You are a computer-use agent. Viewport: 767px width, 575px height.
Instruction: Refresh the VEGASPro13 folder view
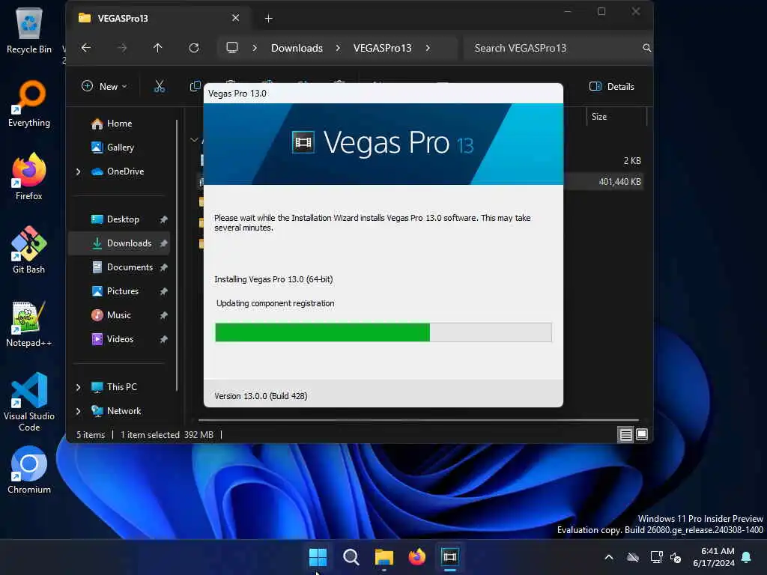194,48
